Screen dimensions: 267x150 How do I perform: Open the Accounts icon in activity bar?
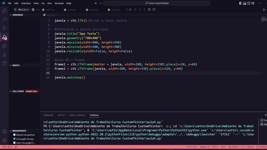click(5, 132)
